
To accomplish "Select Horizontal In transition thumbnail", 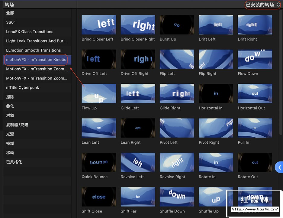I will (x=216, y=93).
